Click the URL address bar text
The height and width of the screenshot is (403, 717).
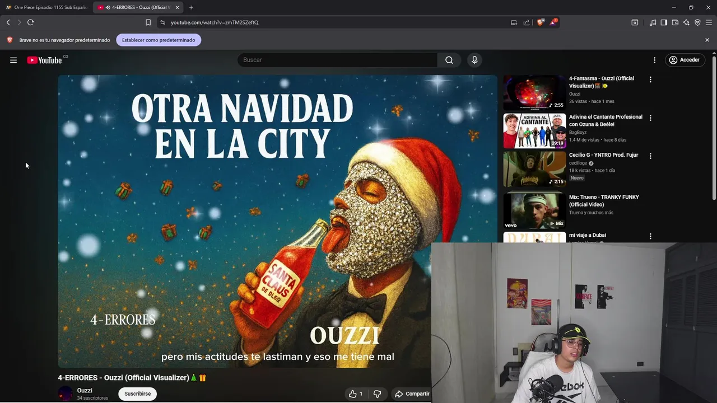(x=215, y=22)
